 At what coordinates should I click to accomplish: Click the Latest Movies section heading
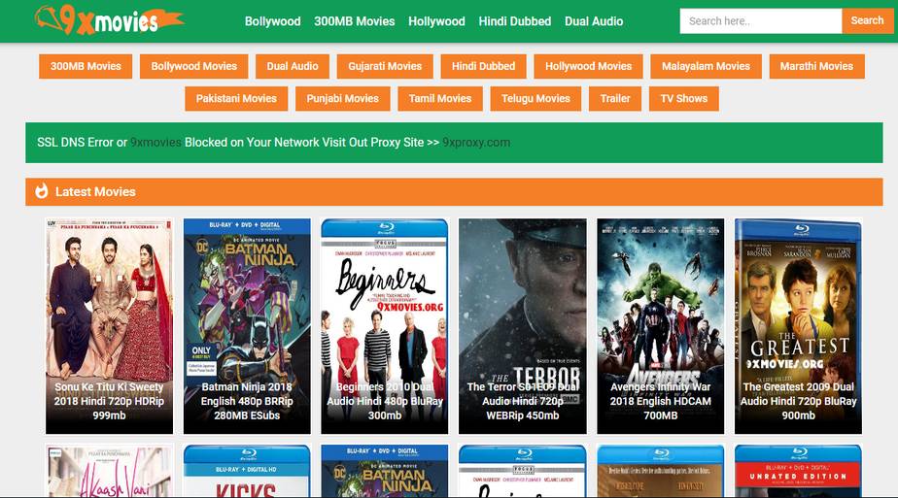[x=95, y=191]
